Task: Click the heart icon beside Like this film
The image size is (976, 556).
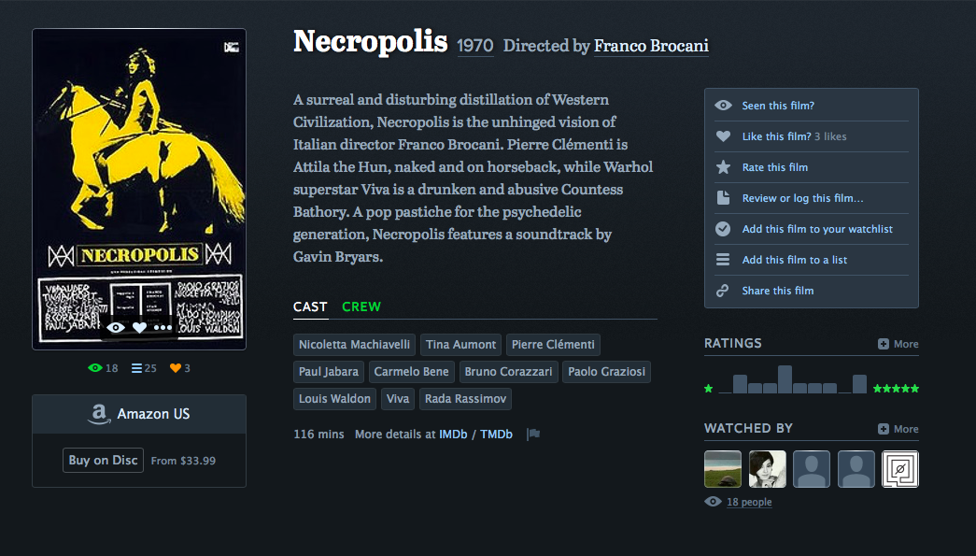Action: (723, 135)
